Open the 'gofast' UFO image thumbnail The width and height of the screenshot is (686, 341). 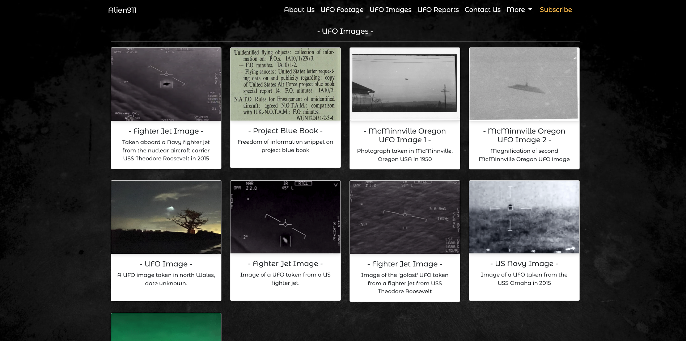[x=405, y=217]
